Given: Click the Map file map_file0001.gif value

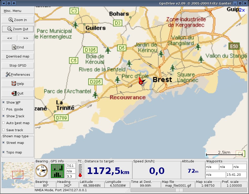Looking at the screenshot, I should coord(178,185).
